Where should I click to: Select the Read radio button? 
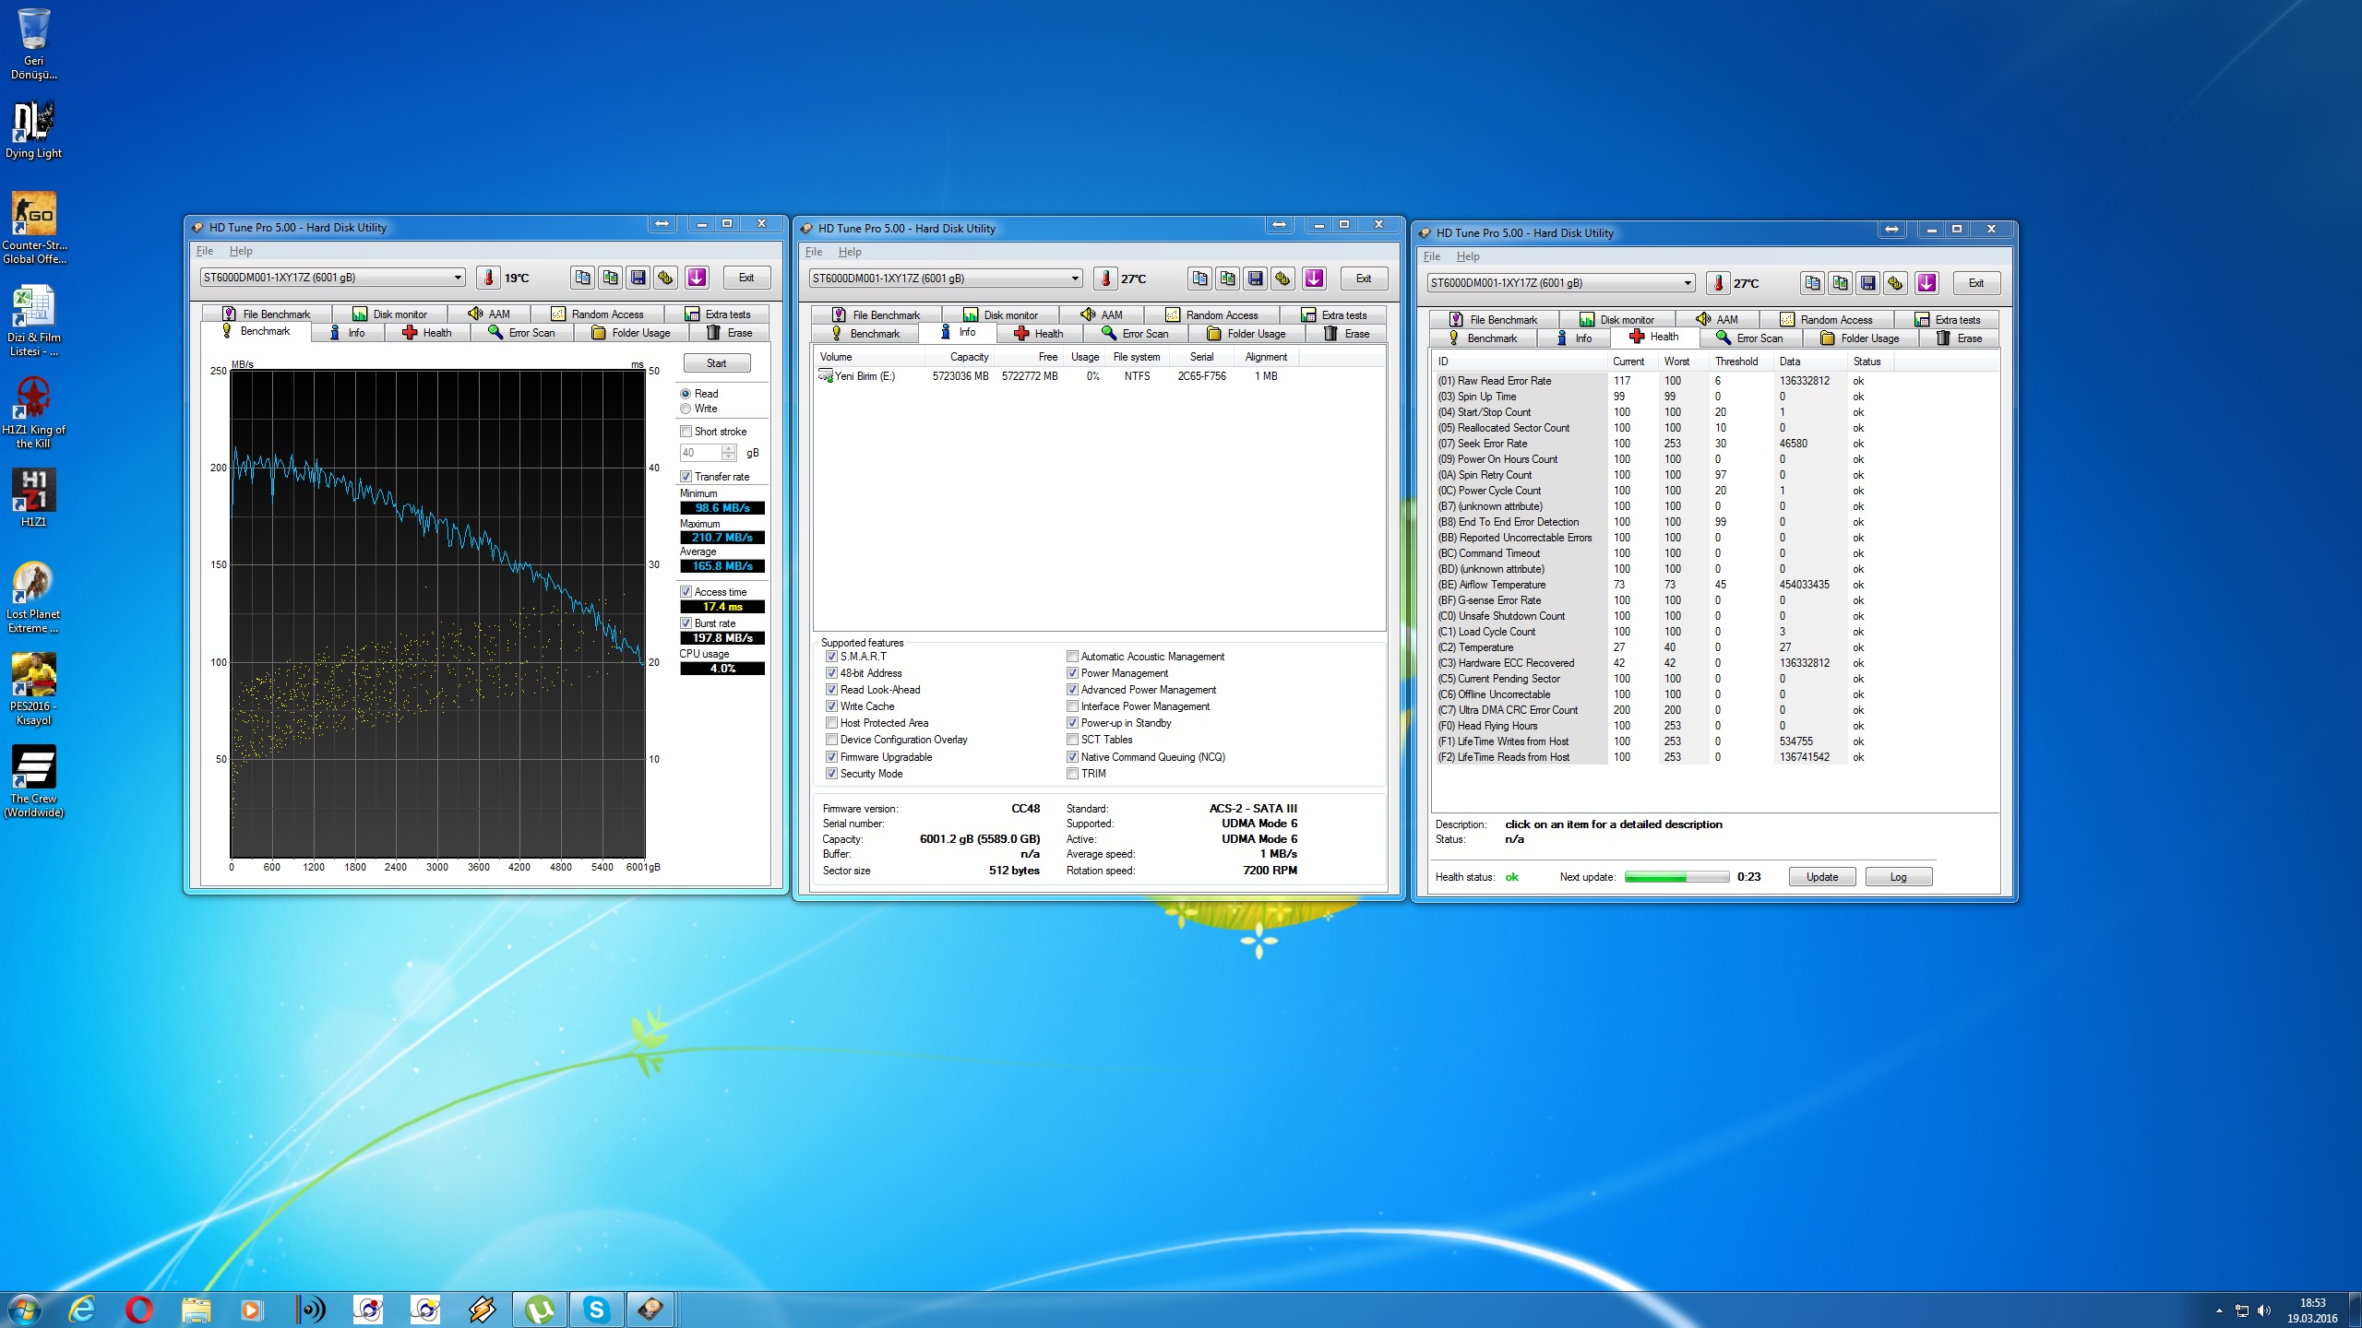(x=686, y=394)
